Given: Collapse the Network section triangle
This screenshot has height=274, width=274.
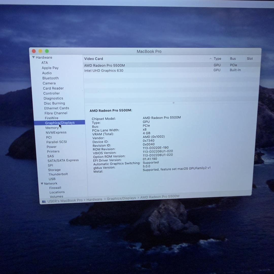Looking at the screenshot, I should pos(42,184).
